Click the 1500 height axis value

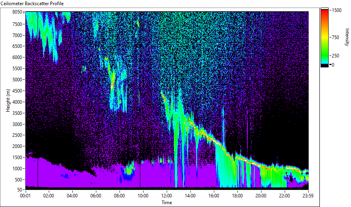pos(17,158)
